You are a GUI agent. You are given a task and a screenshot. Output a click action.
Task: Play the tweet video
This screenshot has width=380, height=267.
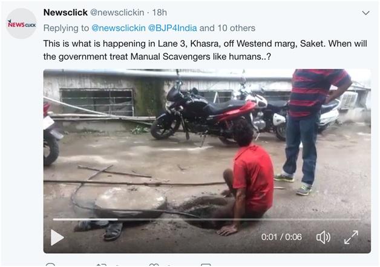tap(57, 237)
